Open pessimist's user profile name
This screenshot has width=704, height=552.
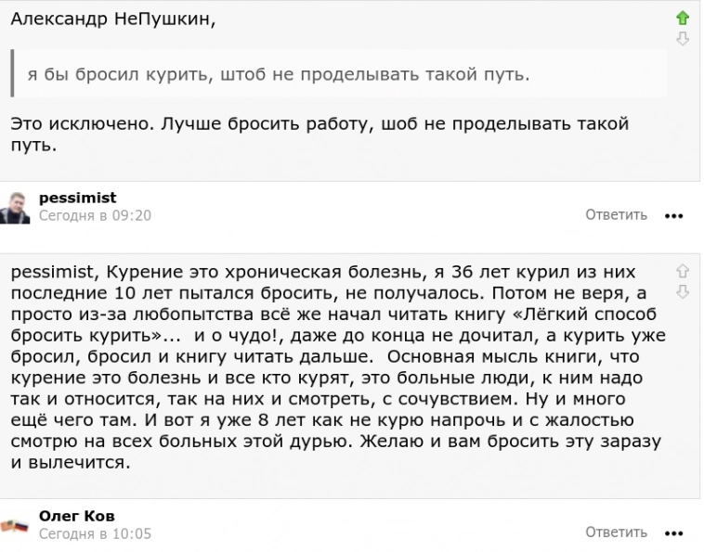pyautogui.click(x=78, y=198)
